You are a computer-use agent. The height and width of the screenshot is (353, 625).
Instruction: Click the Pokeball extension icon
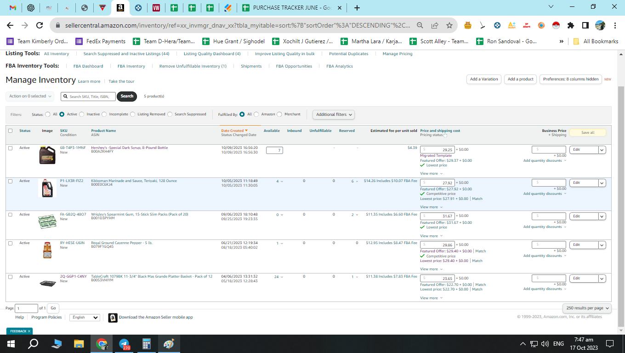point(556,25)
